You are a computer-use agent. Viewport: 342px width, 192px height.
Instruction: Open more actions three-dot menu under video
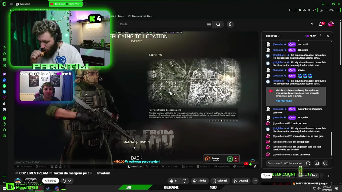pos(255,181)
